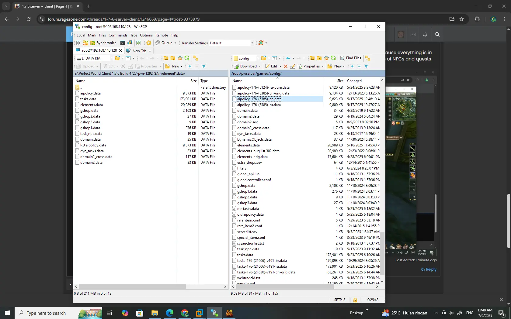
Task: Click the refresh session globe icon
Action: pyautogui.click(x=261, y=43)
